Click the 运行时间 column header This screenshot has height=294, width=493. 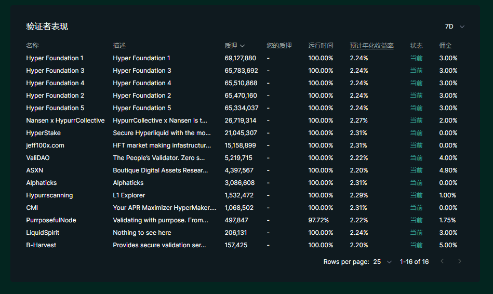(321, 46)
